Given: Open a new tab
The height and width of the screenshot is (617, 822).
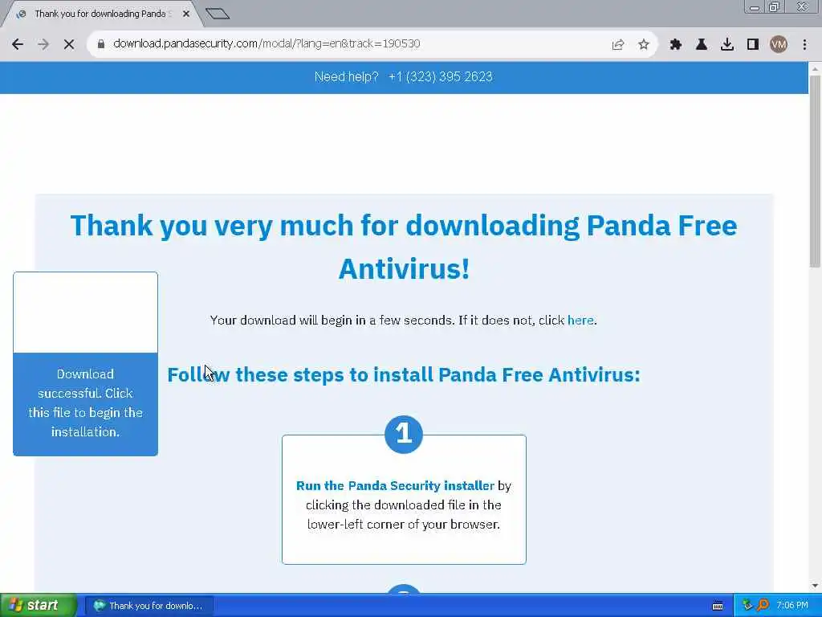Looking at the screenshot, I should (218, 14).
